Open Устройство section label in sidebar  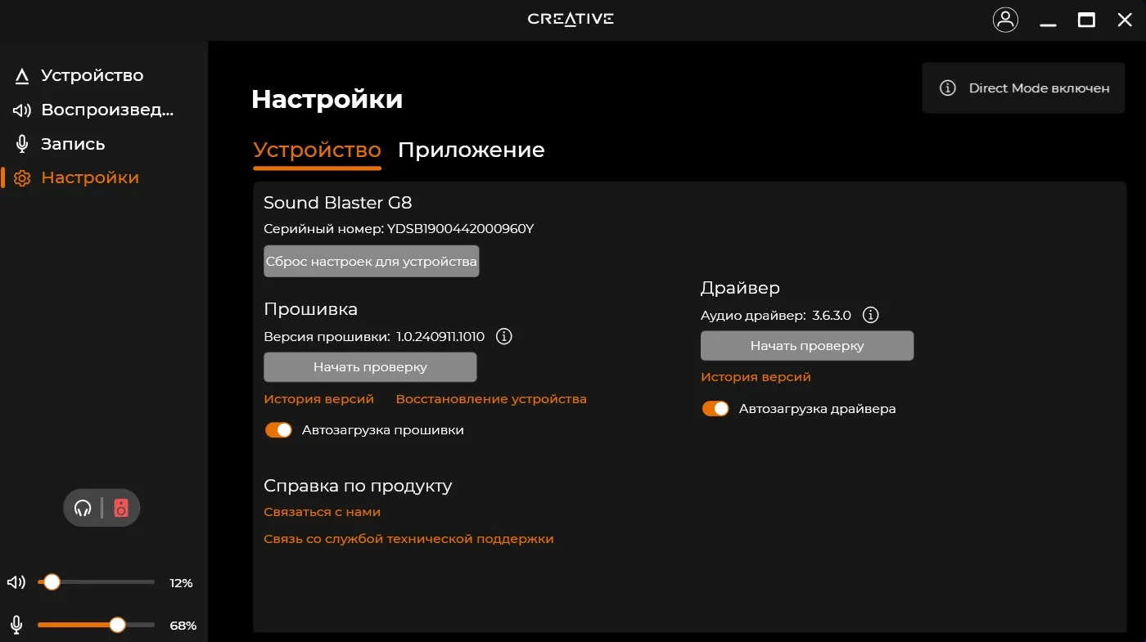coord(92,75)
